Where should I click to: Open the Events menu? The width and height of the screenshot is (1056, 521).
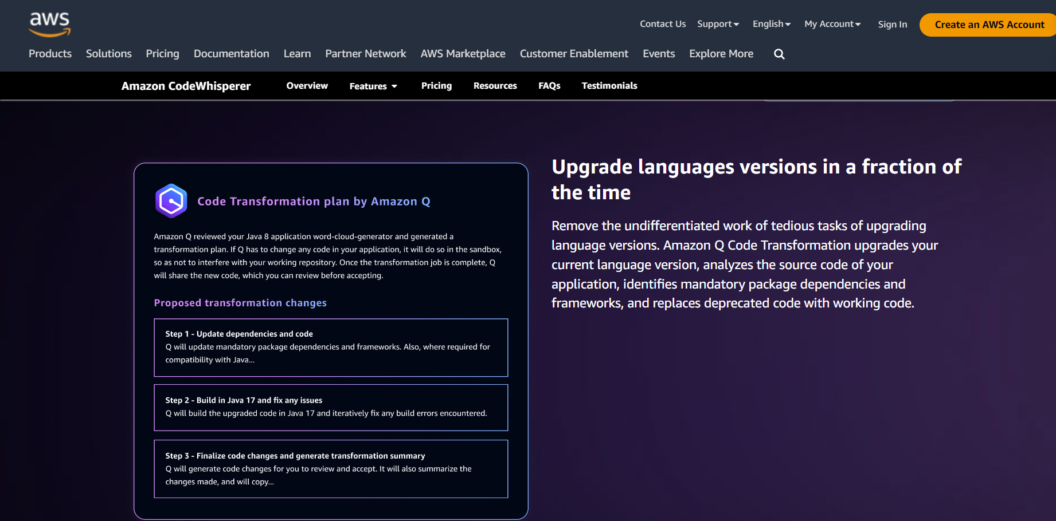[659, 54]
